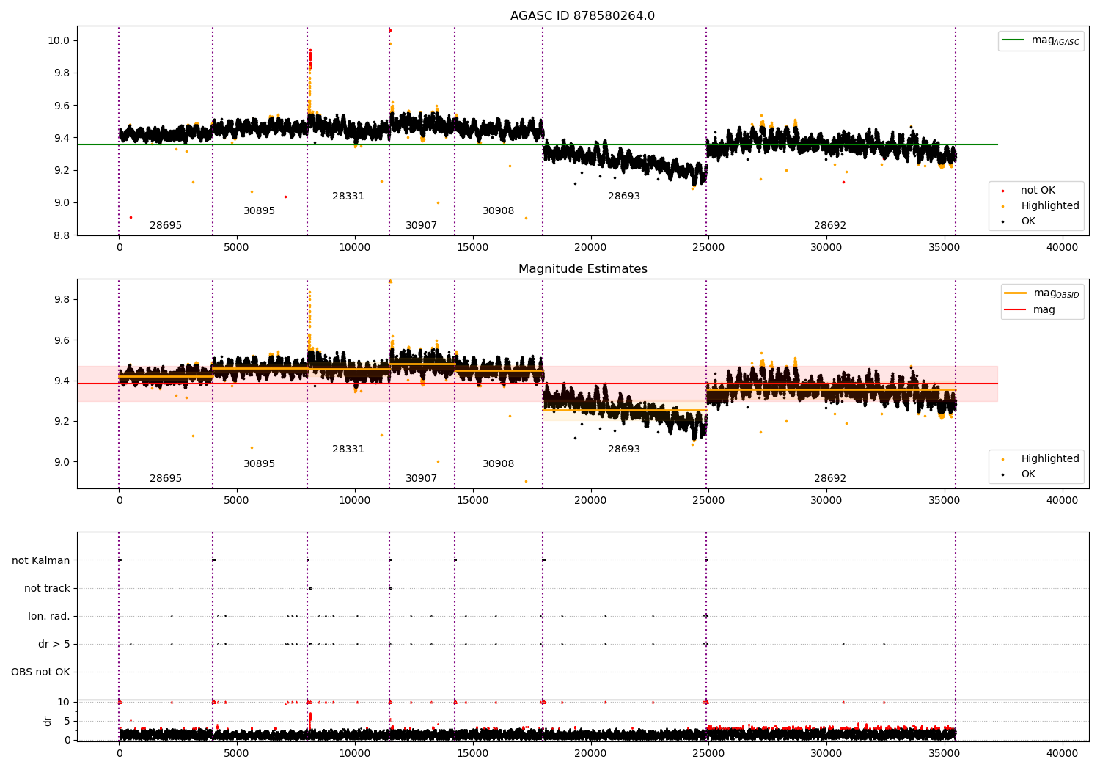This screenshot has width=1100, height=770.
Task: Click obsid label 28693 in Magnitude Estimates plot
Action: point(624,449)
